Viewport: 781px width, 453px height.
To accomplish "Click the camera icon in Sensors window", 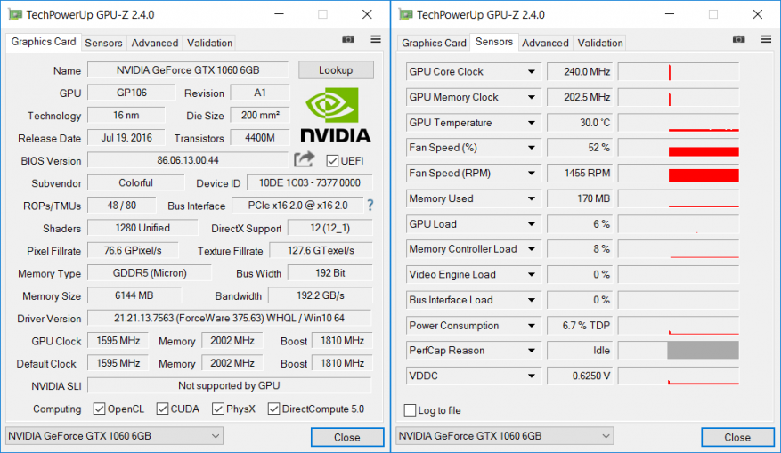I will 739,40.
